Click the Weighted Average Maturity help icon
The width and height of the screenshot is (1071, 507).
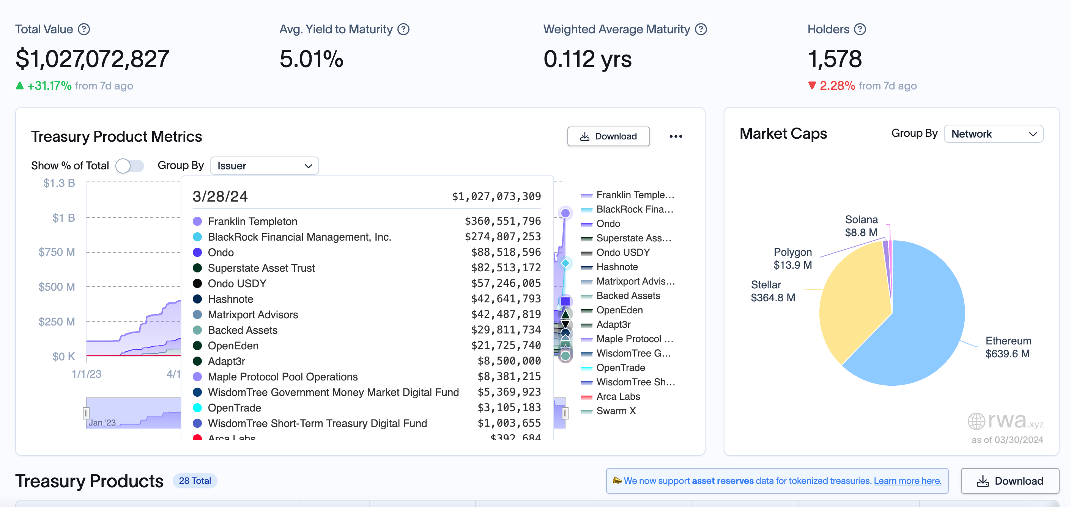pos(701,30)
